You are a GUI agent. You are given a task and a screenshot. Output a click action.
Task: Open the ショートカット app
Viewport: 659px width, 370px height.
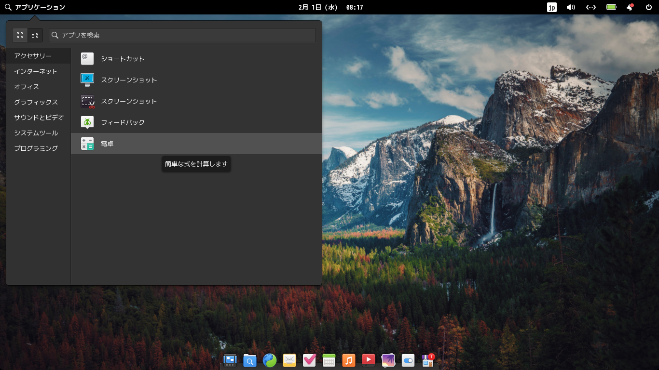196,59
